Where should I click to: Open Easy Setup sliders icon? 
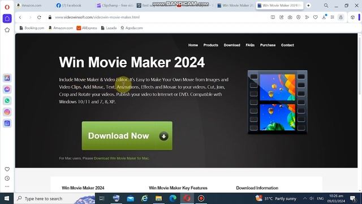(x=333, y=17)
